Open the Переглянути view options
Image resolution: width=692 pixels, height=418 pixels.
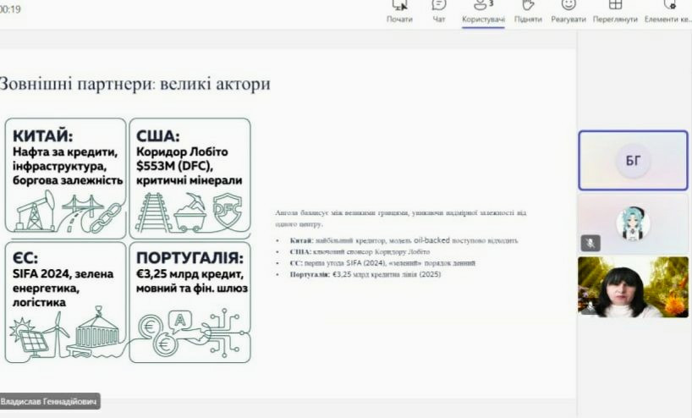click(615, 9)
